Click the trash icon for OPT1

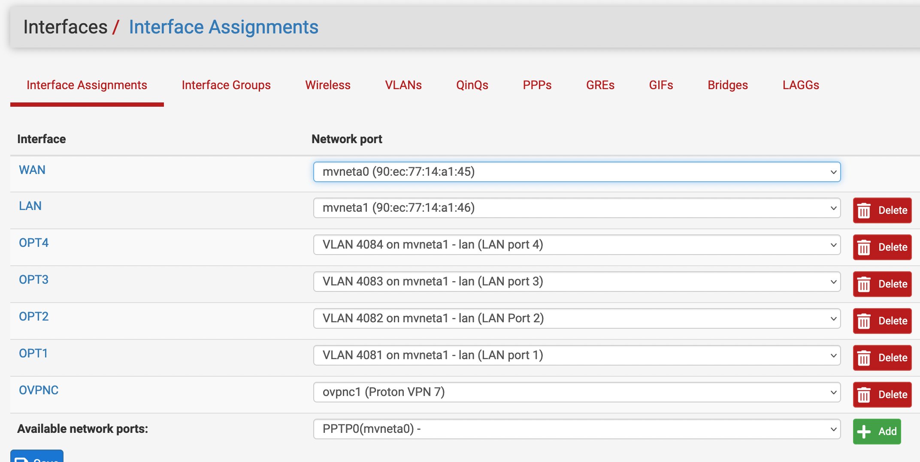[x=864, y=358]
